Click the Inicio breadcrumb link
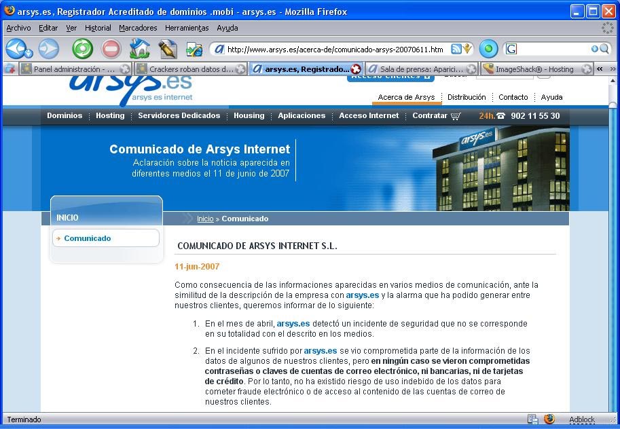Screen dimensions: 620x429 tap(205, 219)
